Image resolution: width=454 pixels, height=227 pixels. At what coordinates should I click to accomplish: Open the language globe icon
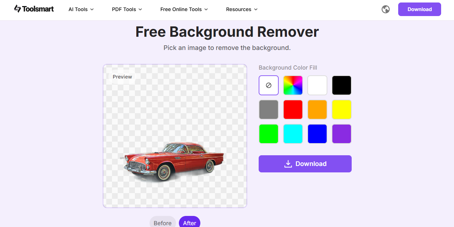(385, 9)
